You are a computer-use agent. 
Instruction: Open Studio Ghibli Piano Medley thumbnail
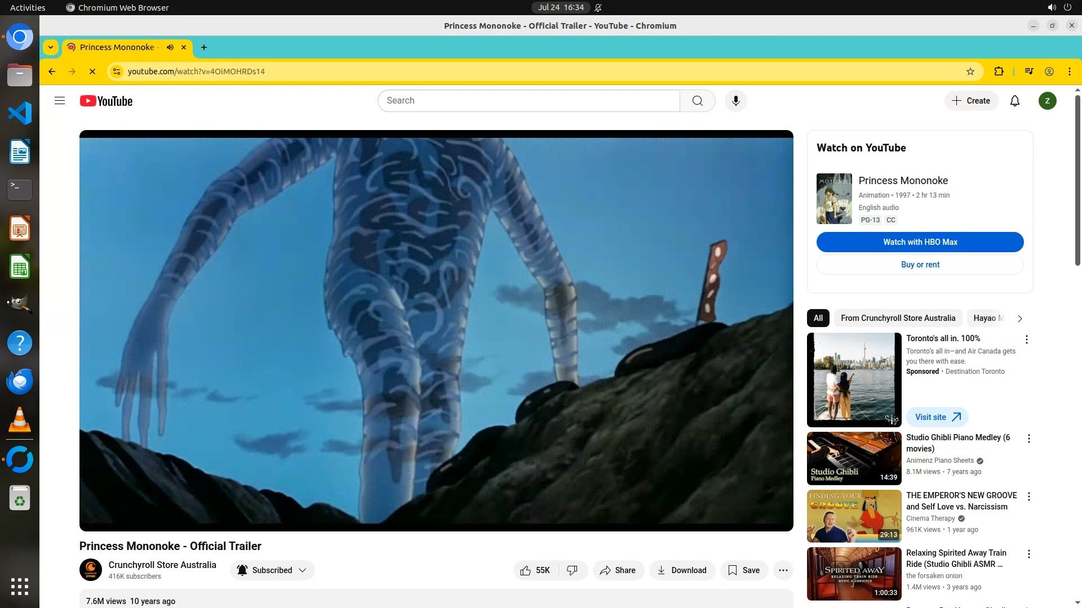(854, 458)
